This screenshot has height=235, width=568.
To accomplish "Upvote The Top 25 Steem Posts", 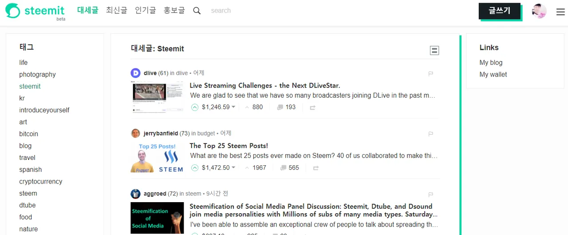I will [194, 167].
